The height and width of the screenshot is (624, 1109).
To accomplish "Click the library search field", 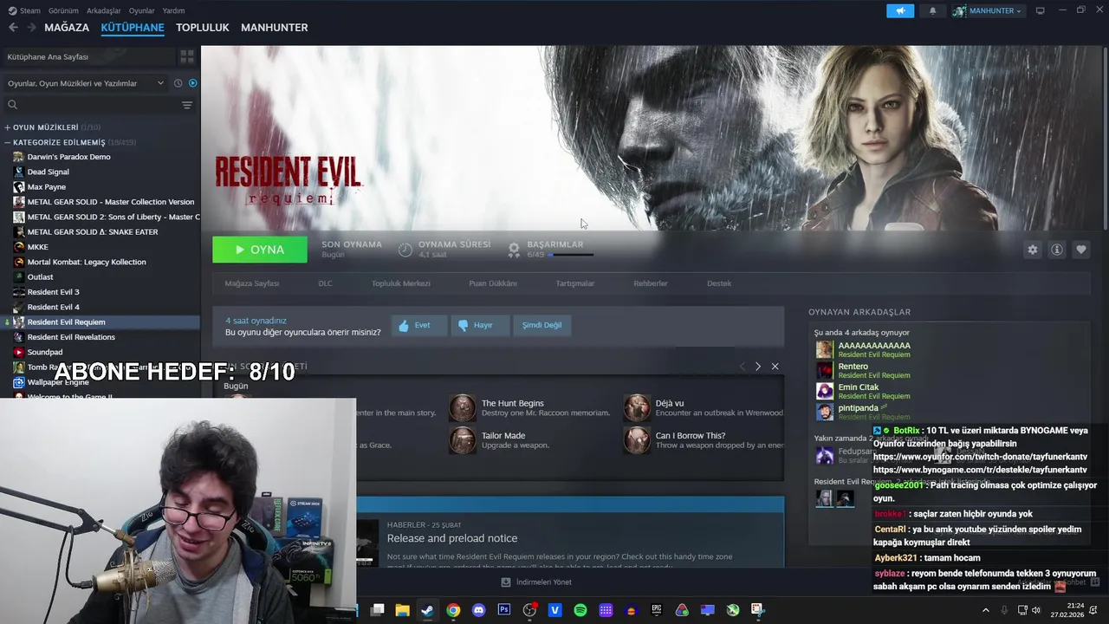I will pos(91,105).
